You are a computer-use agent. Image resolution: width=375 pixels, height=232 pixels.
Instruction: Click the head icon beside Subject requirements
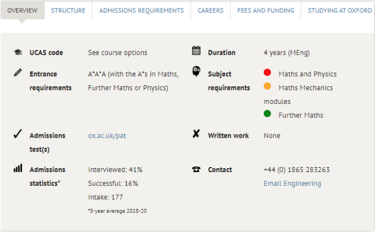196,71
